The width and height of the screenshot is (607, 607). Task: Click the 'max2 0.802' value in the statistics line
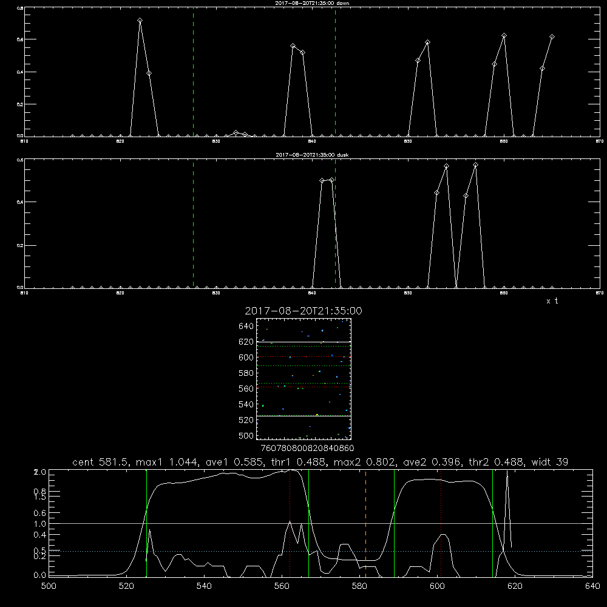coord(366,462)
